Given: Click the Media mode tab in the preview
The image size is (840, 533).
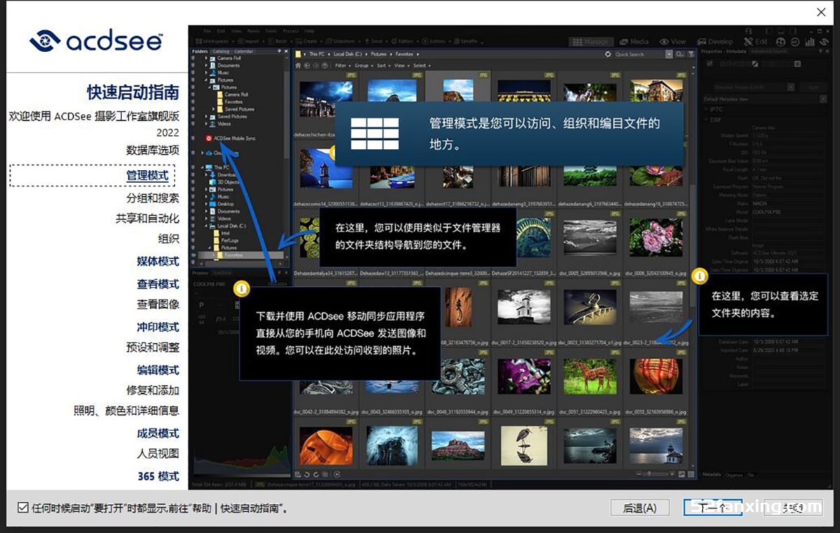Looking at the screenshot, I should coord(633,42).
